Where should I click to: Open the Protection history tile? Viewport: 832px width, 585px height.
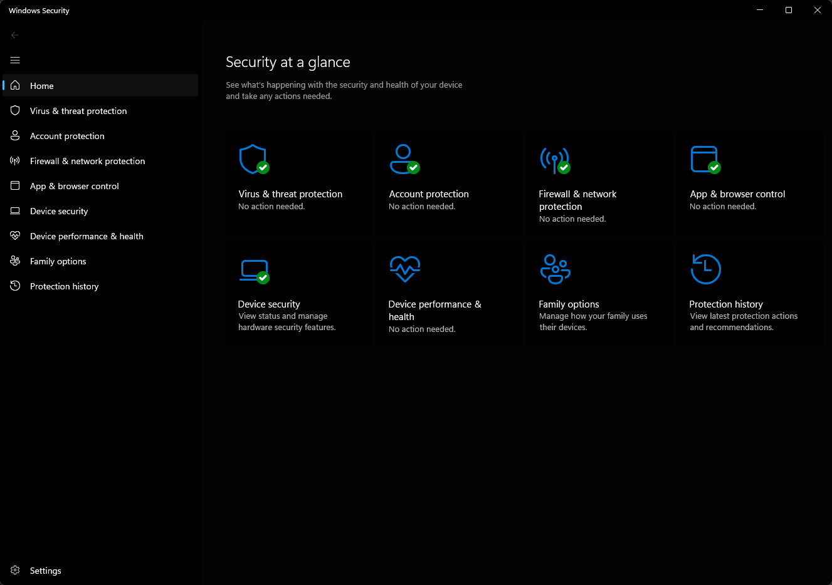750,293
